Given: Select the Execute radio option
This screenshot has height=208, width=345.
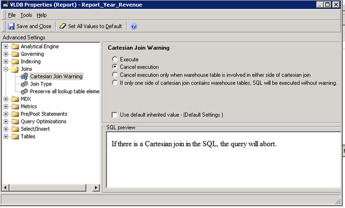Looking at the screenshot, I should coord(115,59).
